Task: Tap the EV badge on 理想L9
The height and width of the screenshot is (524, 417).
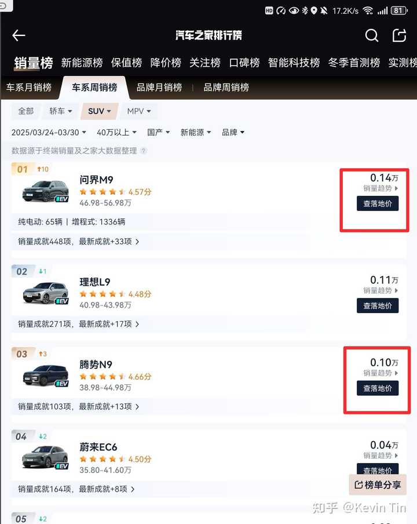Action: pyautogui.click(x=62, y=301)
